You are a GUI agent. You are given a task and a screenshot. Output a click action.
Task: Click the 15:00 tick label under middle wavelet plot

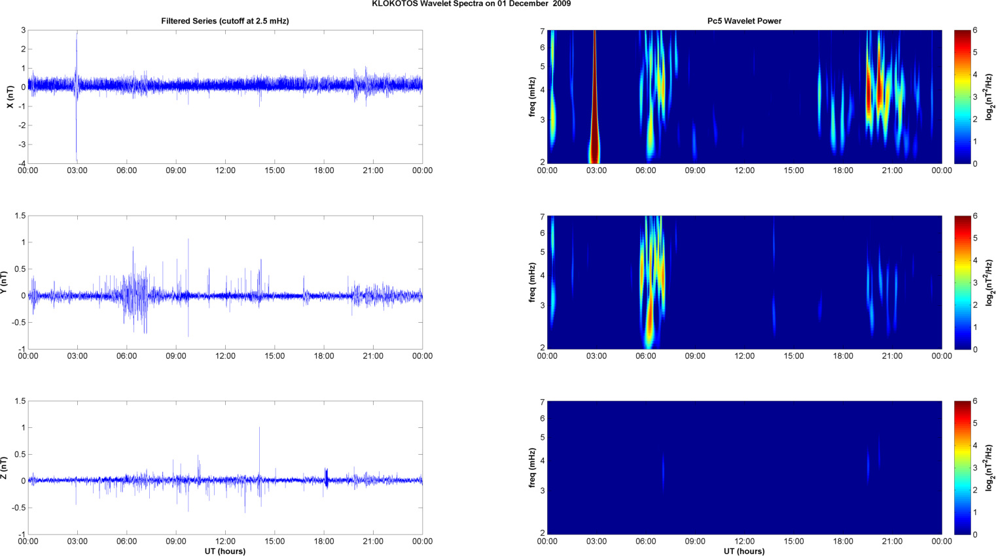point(794,356)
